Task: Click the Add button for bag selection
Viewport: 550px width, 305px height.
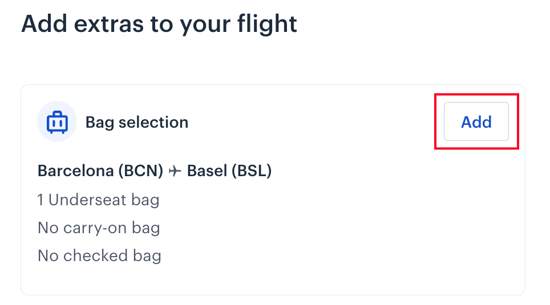Action: tap(476, 122)
